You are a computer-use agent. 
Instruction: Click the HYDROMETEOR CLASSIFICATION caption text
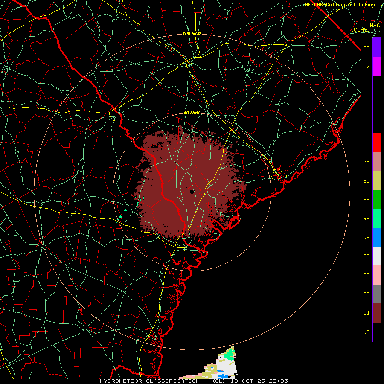point(150,381)
